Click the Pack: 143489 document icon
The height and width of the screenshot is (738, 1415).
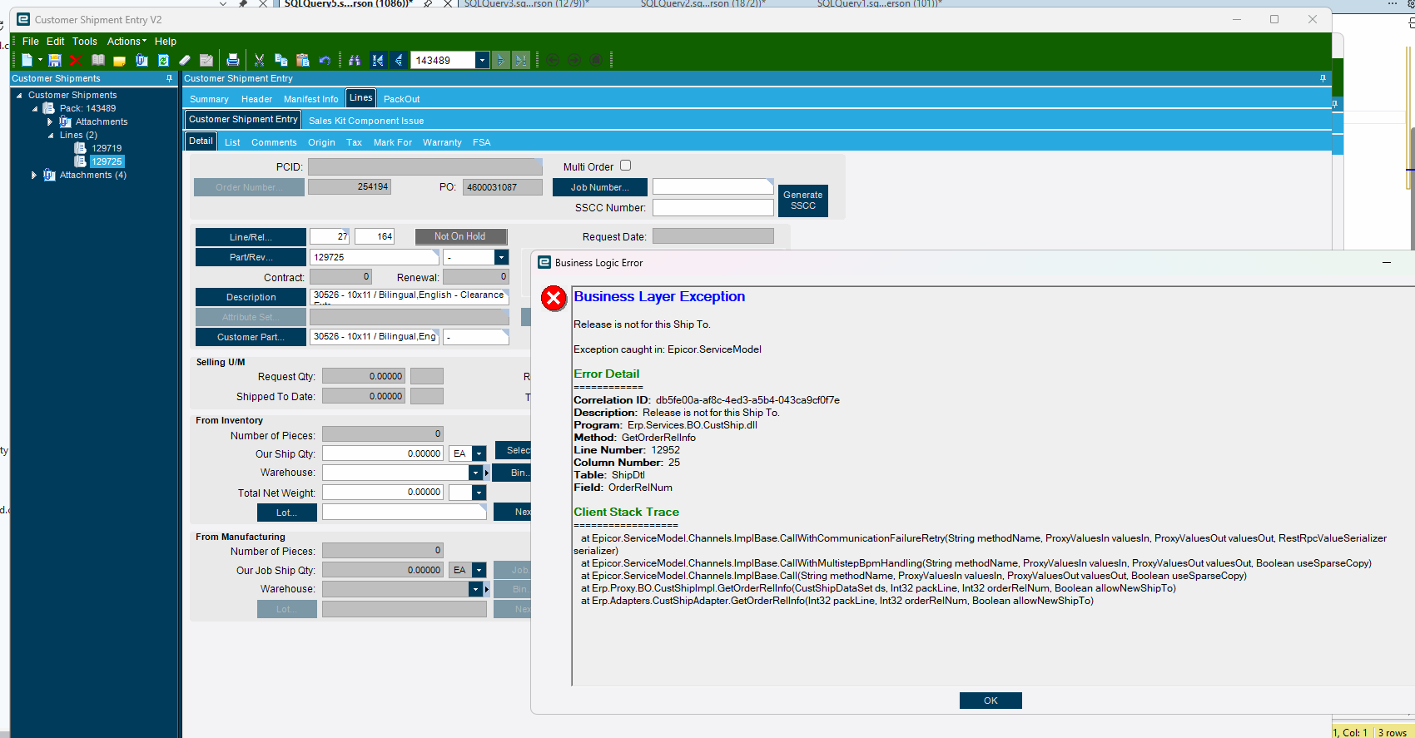coord(49,108)
